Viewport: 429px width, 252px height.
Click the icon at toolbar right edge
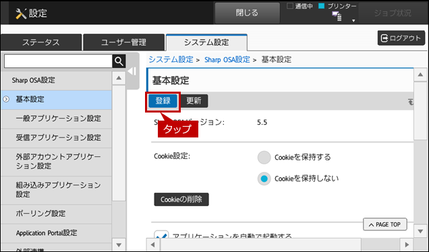coord(410,102)
